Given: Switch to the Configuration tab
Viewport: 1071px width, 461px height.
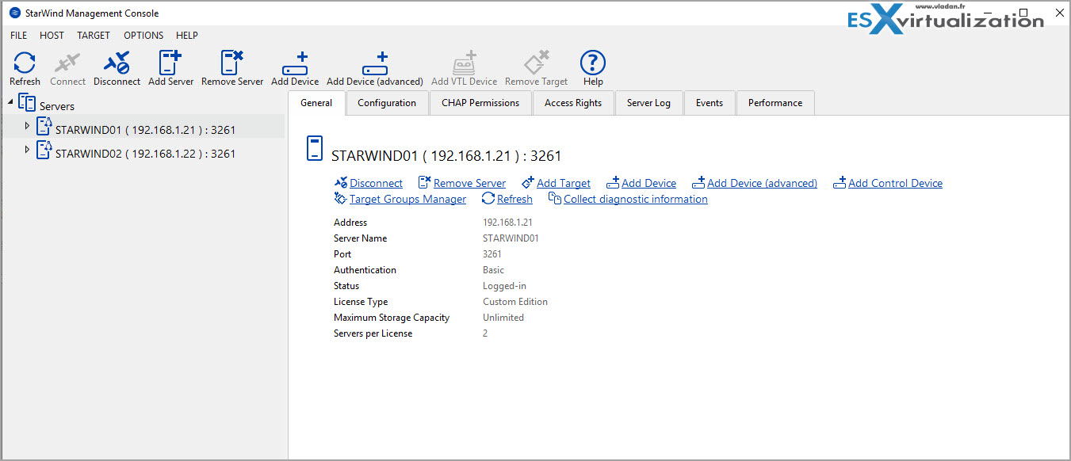Looking at the screenshot, I should point(387,103).
